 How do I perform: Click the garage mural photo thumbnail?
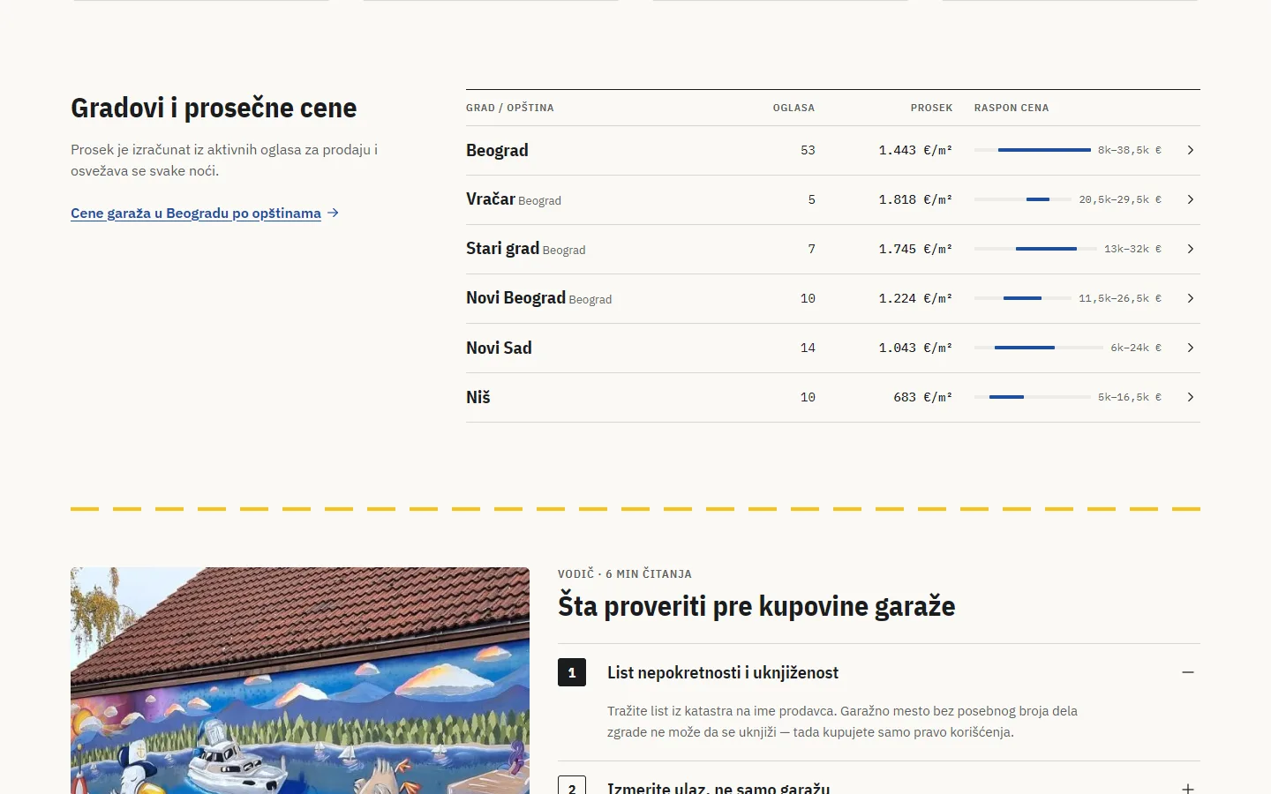[300, 680]
